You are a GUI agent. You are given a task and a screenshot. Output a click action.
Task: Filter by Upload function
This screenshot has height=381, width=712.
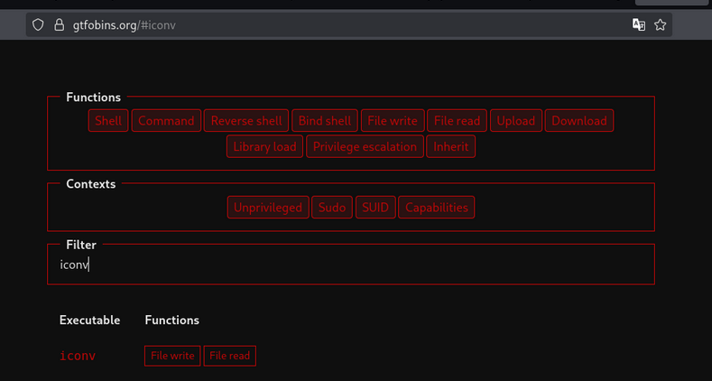point(516,121)
